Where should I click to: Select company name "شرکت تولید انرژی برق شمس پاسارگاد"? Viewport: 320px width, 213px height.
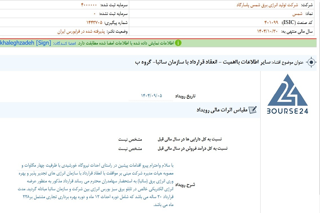click(267, 5)
